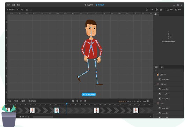Viewport: 185px width, 127px height.
Task: Click the layout grid icon in the top toolbar
Action: coord(161,9)
